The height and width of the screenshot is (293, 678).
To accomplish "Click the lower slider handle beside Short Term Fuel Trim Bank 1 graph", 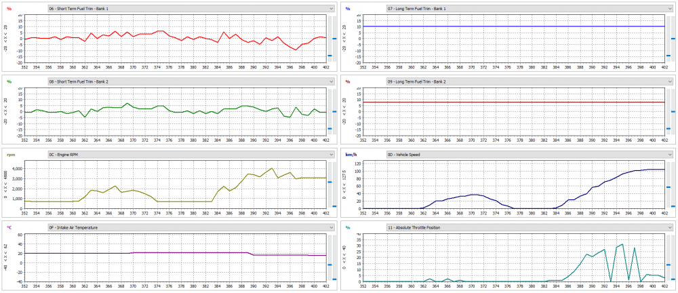I will 330,56.
